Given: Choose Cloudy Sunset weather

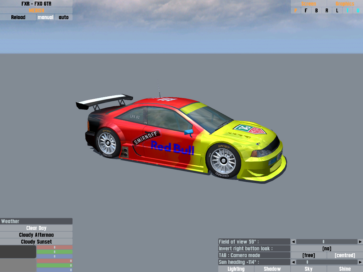Looking at the screenshot, I should pos(36,242).
